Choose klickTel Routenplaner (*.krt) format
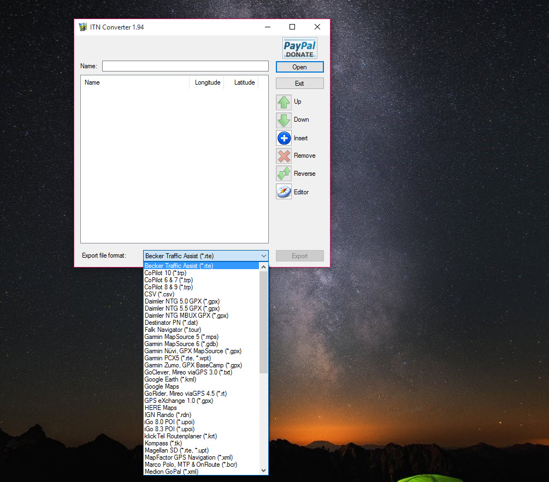This screenshot has height=482, width=549. coord(202,436)
